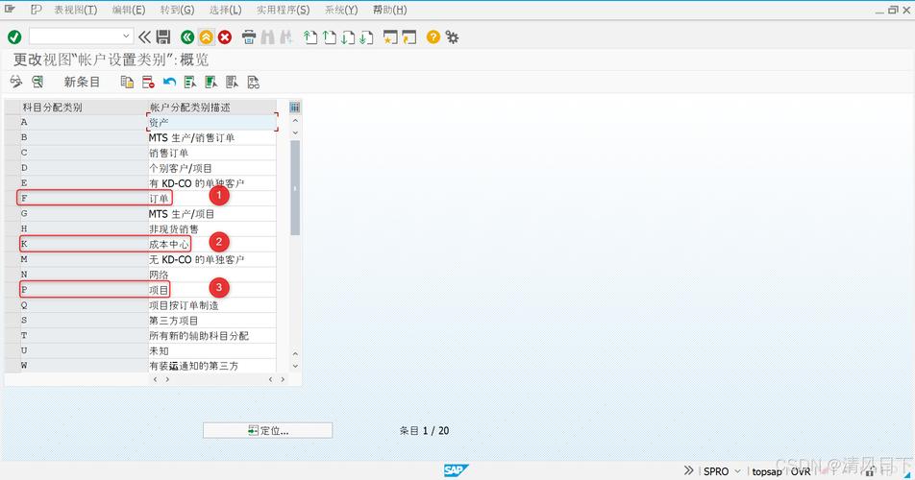915x480 pixels.
Task: Click the green Enter checkmark icon
Action: [x=14, y=37]
